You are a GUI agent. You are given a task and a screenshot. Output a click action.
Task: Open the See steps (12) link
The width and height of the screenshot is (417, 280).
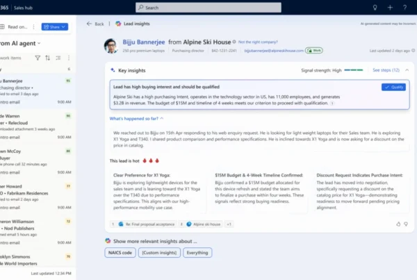(x=386, y=70)
